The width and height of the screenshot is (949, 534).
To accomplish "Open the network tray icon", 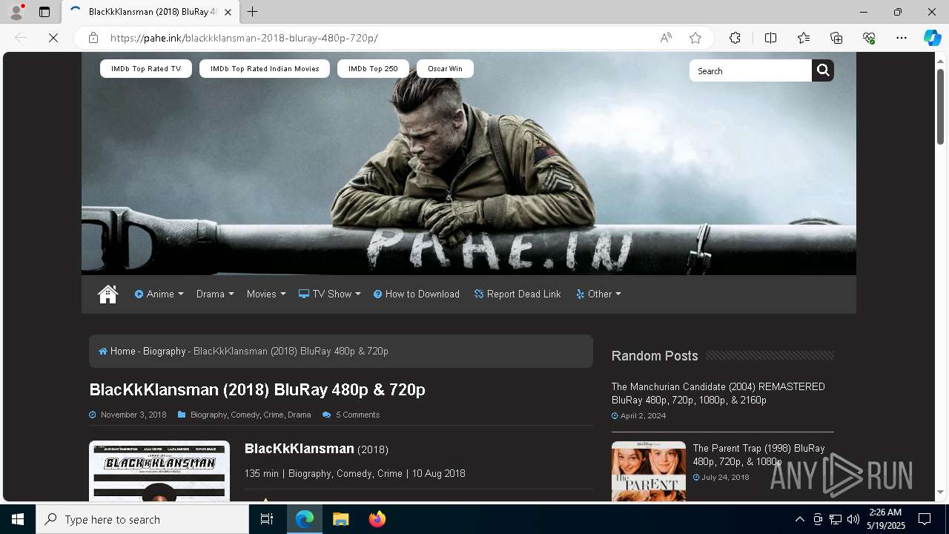I will pos(836,519).
